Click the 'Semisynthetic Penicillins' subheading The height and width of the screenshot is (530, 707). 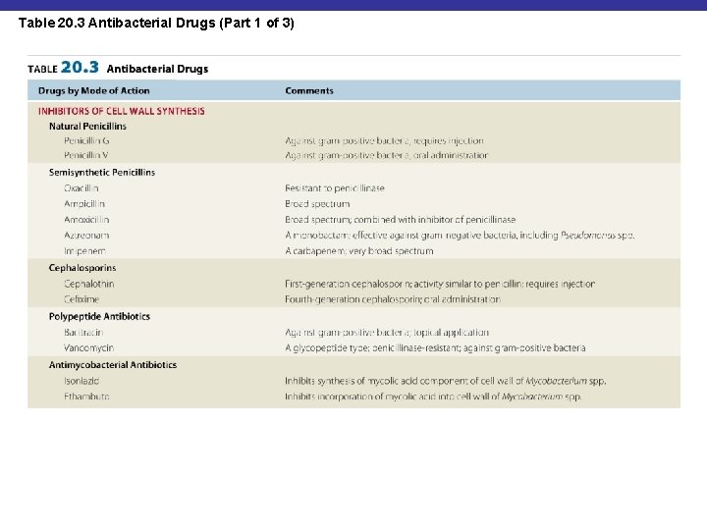(x=102, y=172)
